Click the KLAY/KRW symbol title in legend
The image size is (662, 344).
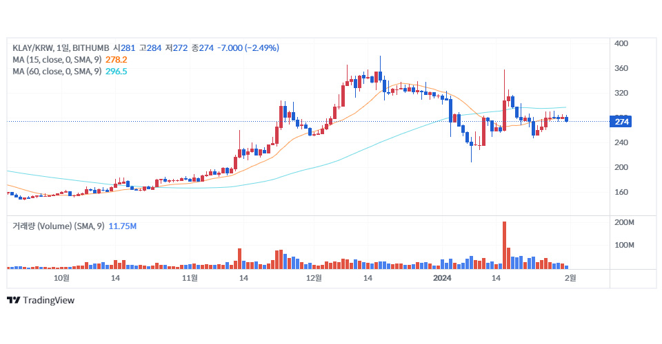coord(45,47)
